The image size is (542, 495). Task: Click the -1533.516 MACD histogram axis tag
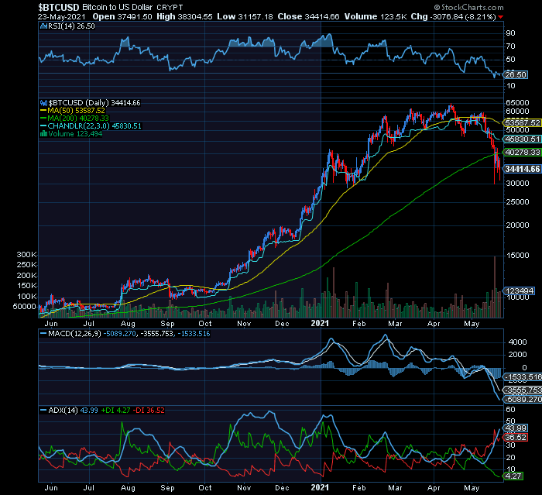523,377
